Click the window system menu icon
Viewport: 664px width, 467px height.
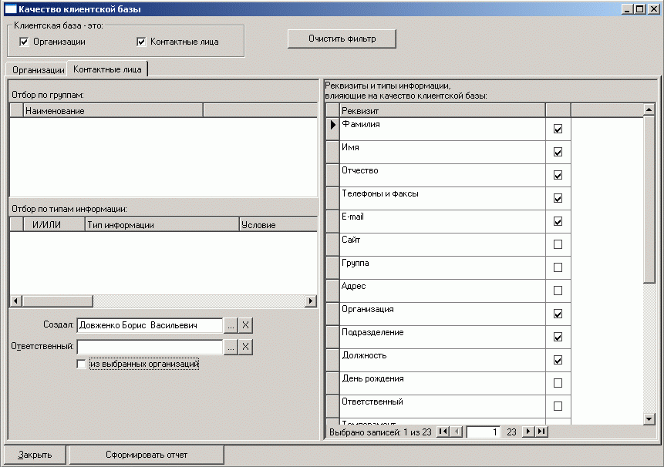pyautogui.click(x=10, y=9)
